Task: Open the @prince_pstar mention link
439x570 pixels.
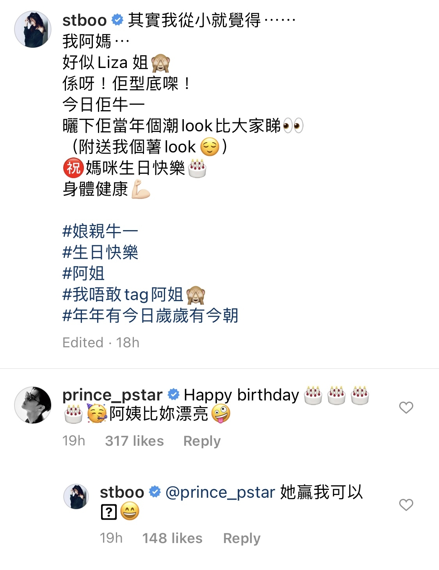Action: (220, 492)
